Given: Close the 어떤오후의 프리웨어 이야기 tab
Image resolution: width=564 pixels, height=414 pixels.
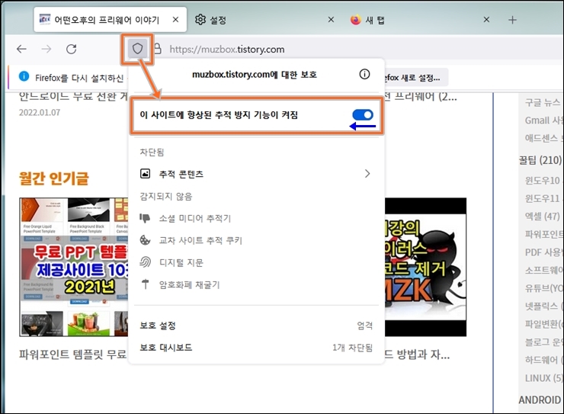Looking at the screenshot, I should [175, 19].
